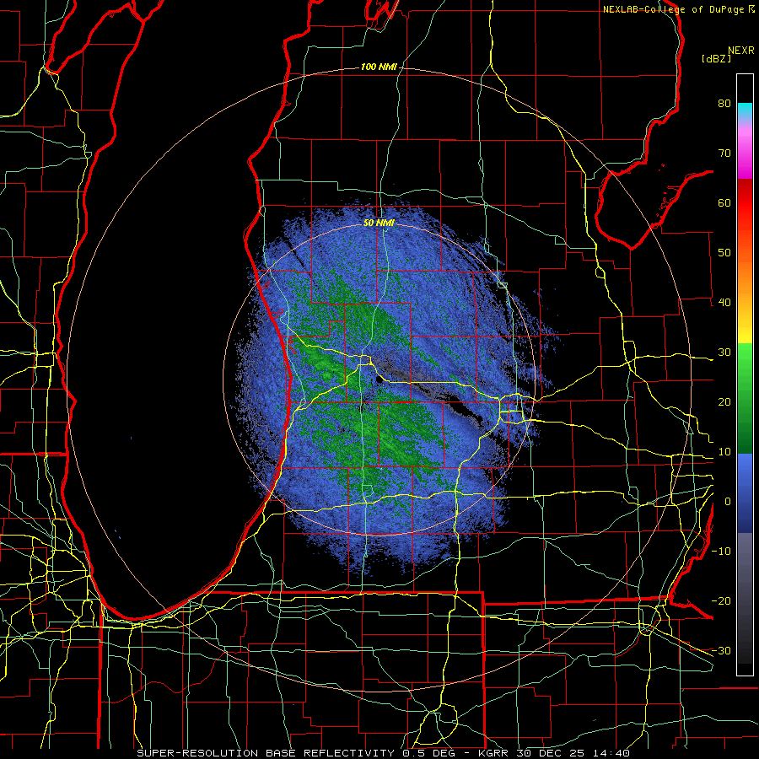Click the -10 dBZ tick label
Image resolution: width=759 pixels, height=759 pixels.
tap(721, 552)
